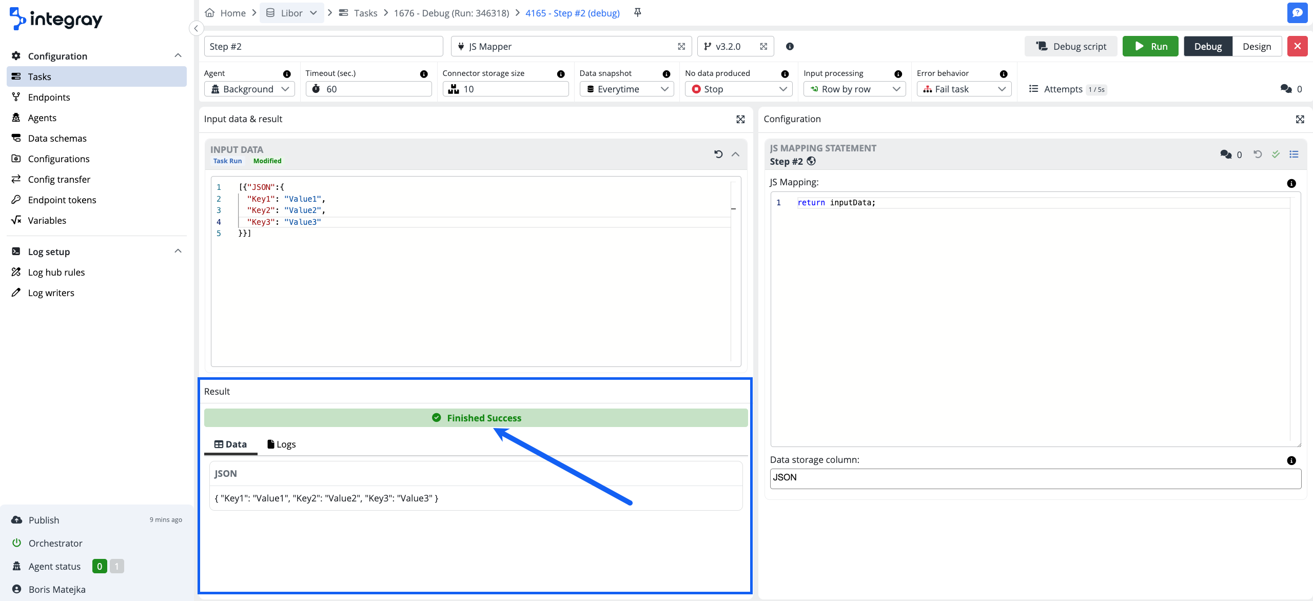Open Endpoints in the sidebar menu
Screen dimensions: 1313x601
click(x=49, y=97)
